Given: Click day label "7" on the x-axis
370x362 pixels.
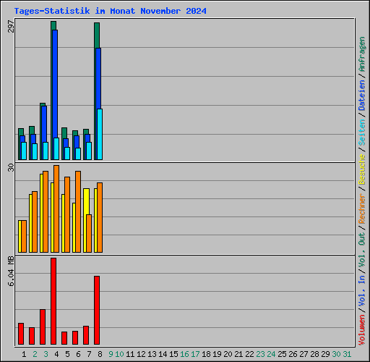Looking at the screenshot, I should coord(89,354).
